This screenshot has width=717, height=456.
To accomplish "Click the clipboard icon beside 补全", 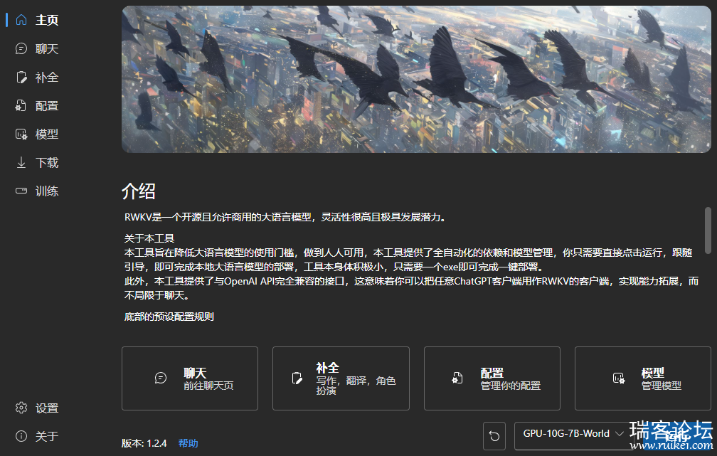I will pos(21,77).
